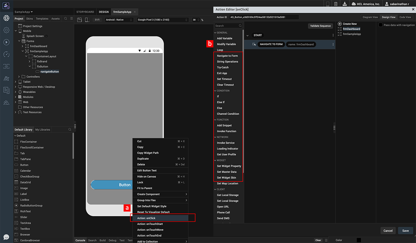Open the START row three-dot menu

coord(333,35)
